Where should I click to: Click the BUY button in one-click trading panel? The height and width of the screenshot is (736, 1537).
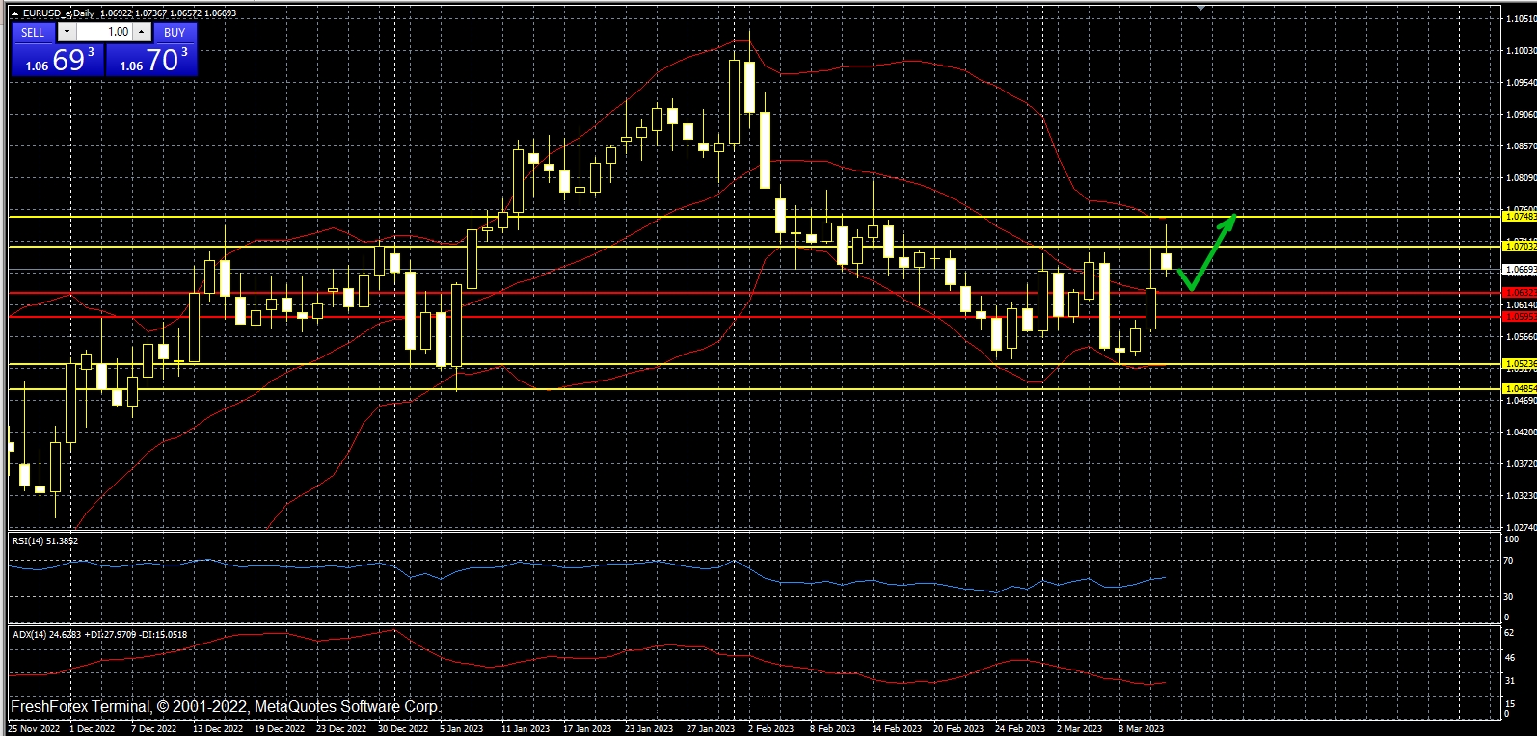[x=175, y=32]
